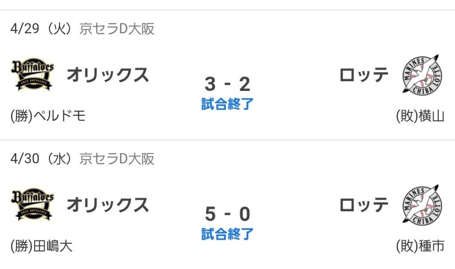455x269 pixels.
Task: Click Buffaloes logo in 4/29 game
Action: tap(32, 75)
